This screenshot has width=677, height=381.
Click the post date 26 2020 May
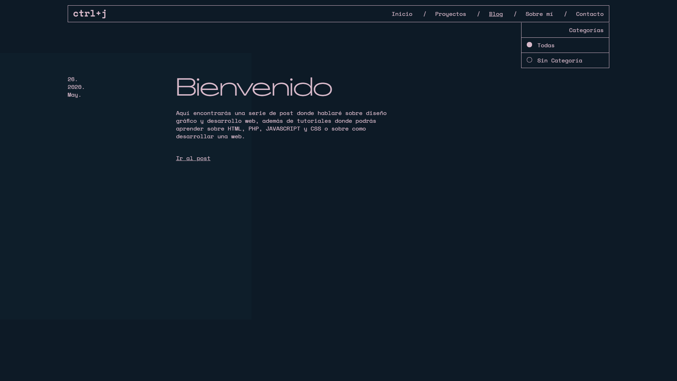[75, 87]
